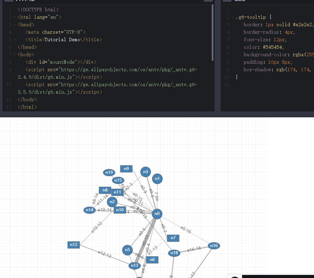Collapse the head tag fold arrow
The width and height of the screenshot is (314, 278).
[15, 25]
